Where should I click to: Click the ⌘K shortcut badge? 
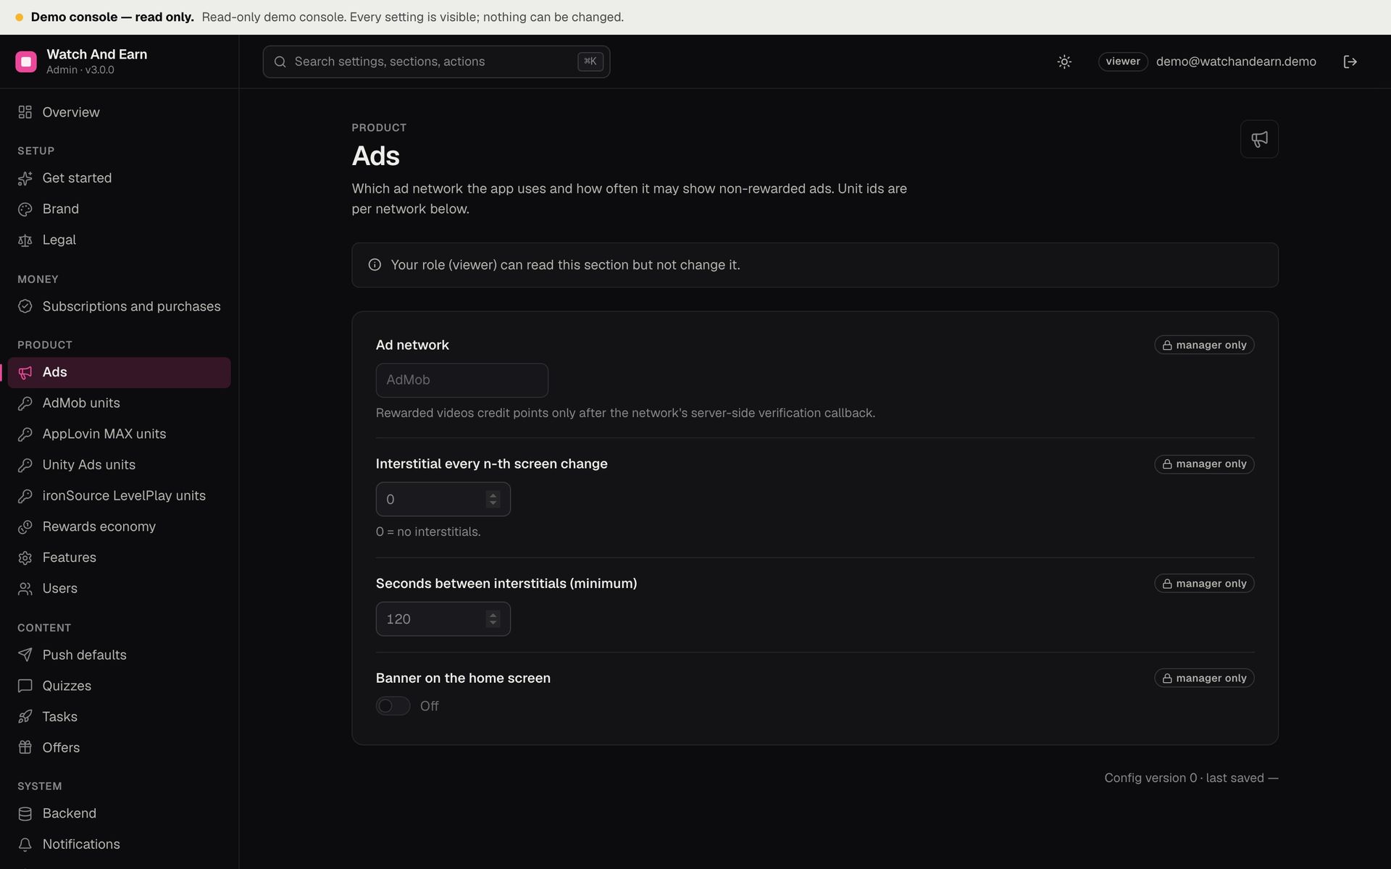click(x=590, y=62)
